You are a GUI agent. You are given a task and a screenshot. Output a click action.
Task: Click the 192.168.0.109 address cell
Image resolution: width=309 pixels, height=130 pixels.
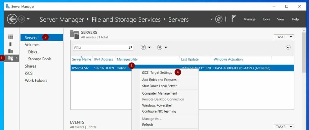(104, 68)
